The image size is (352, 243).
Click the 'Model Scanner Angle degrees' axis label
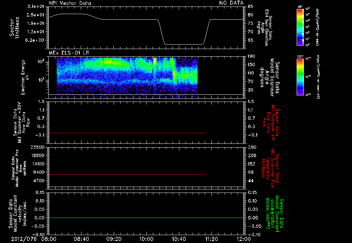pos(269,77)
